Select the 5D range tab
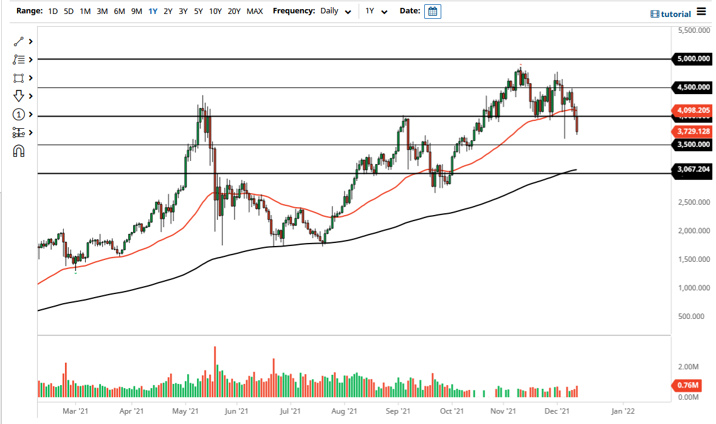This screenshot has height=424, width=716. point(68,11)
